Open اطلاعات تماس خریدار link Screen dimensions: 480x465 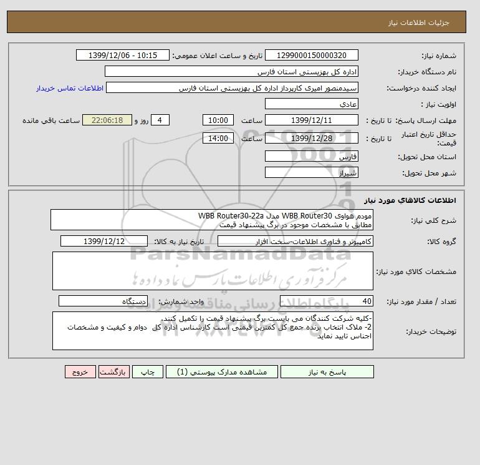click(x=70, y=88)
